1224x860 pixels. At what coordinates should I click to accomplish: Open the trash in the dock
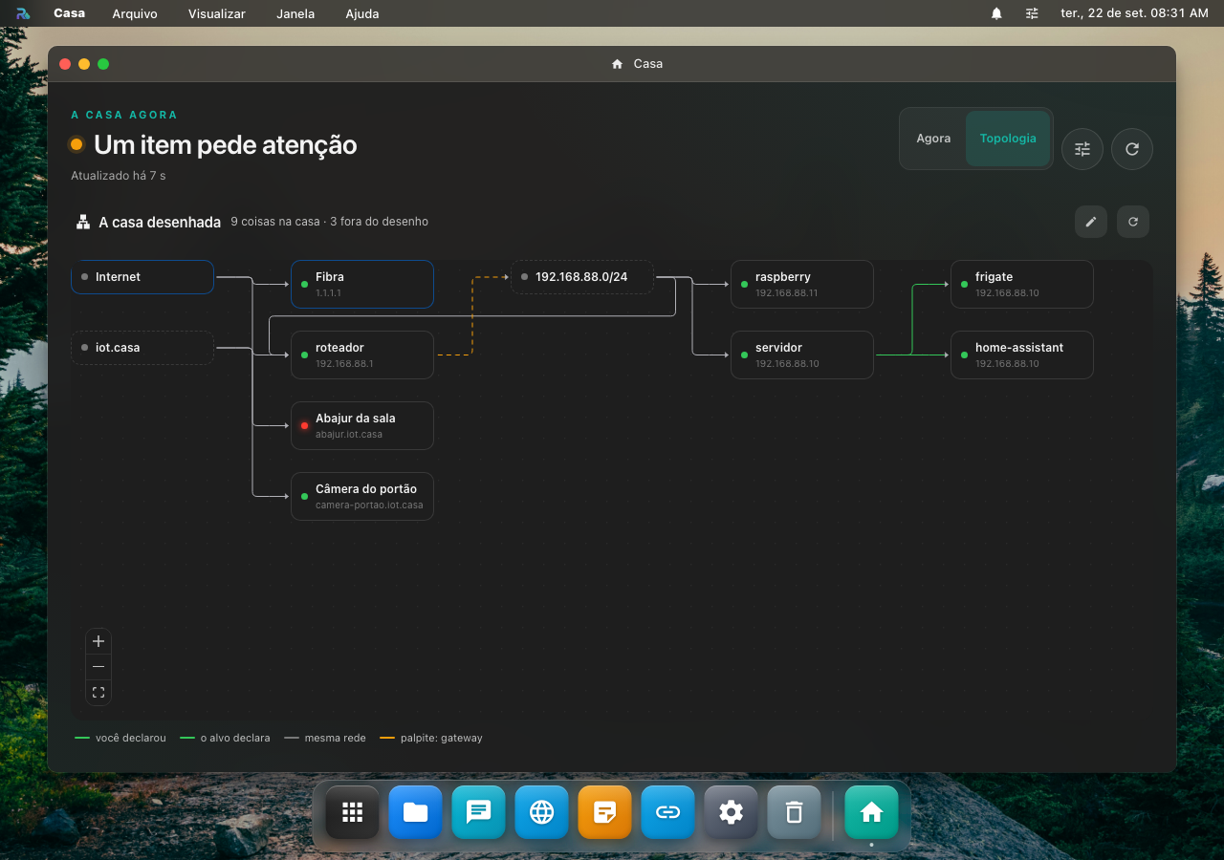pyautogui.click(x=795, y=812)
